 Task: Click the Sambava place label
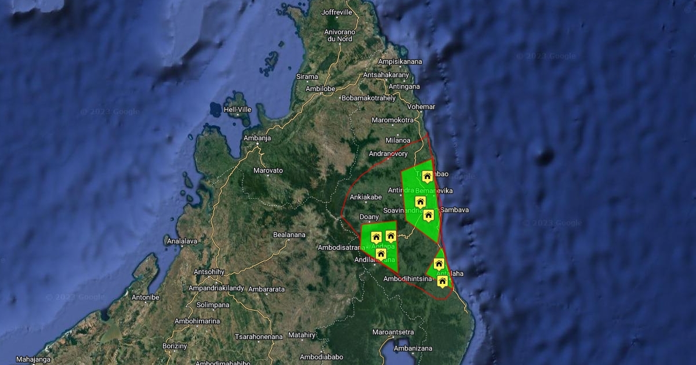[x=455, y=210]
